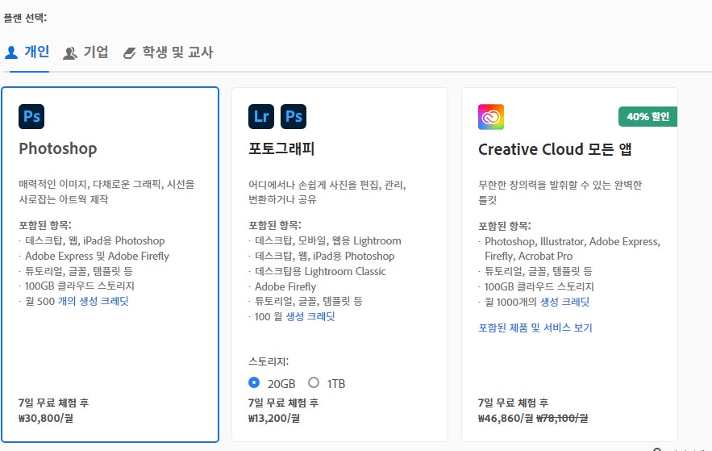Click 데스크탑용 Lightroom Classic list item
This screenshot has height=451, width=712.
(320, 272)
